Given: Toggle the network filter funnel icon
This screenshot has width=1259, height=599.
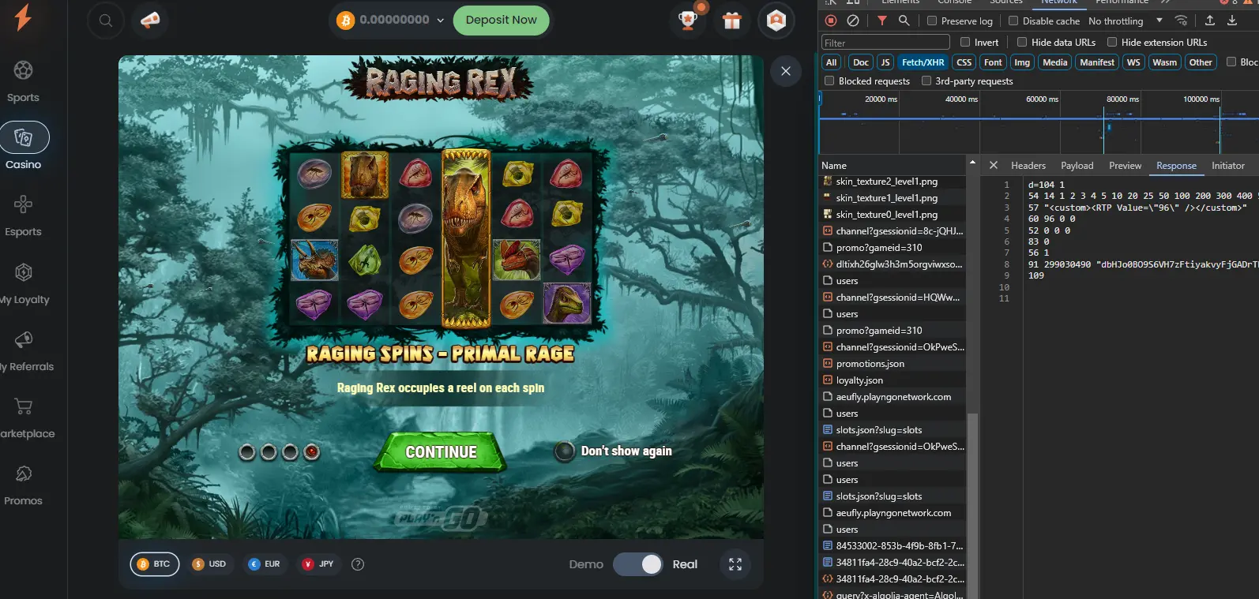Looking at the screenshot, I should [882, 21].
